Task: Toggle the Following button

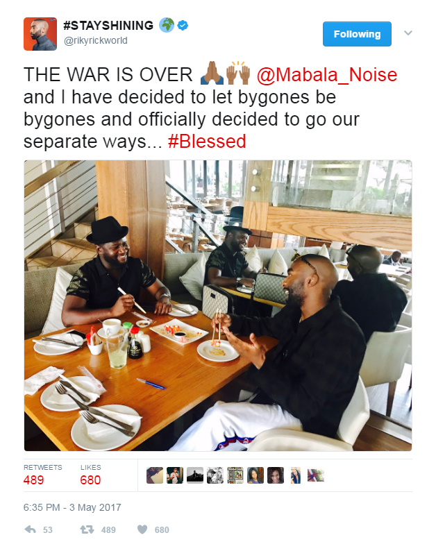Action: (x=357, y=34)
